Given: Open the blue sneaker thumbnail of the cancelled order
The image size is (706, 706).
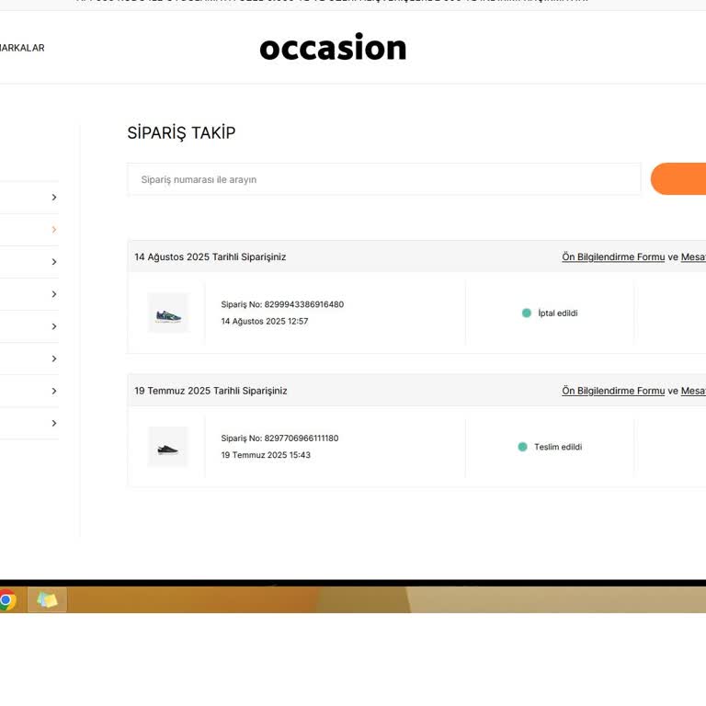Looking at the screenshot, I should (168, 313).
